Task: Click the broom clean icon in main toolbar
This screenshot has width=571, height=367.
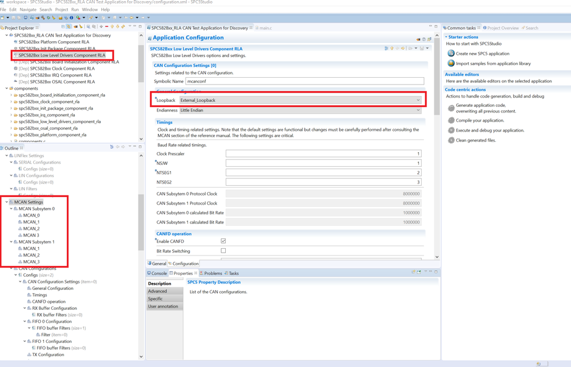Action: click(54, 18)
